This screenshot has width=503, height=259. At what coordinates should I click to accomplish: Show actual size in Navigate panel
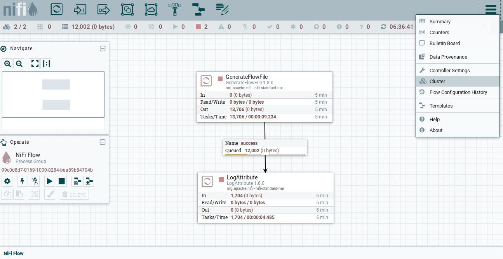pyautogui.click(x=46, y=64)
